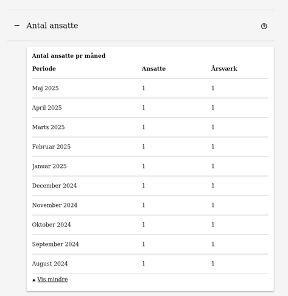
Task: Open the help icon for Antal ansatte
Action: (x=264, y=26)
